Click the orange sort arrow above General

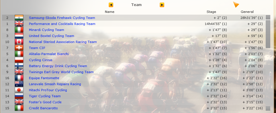(x=236, y=5)
